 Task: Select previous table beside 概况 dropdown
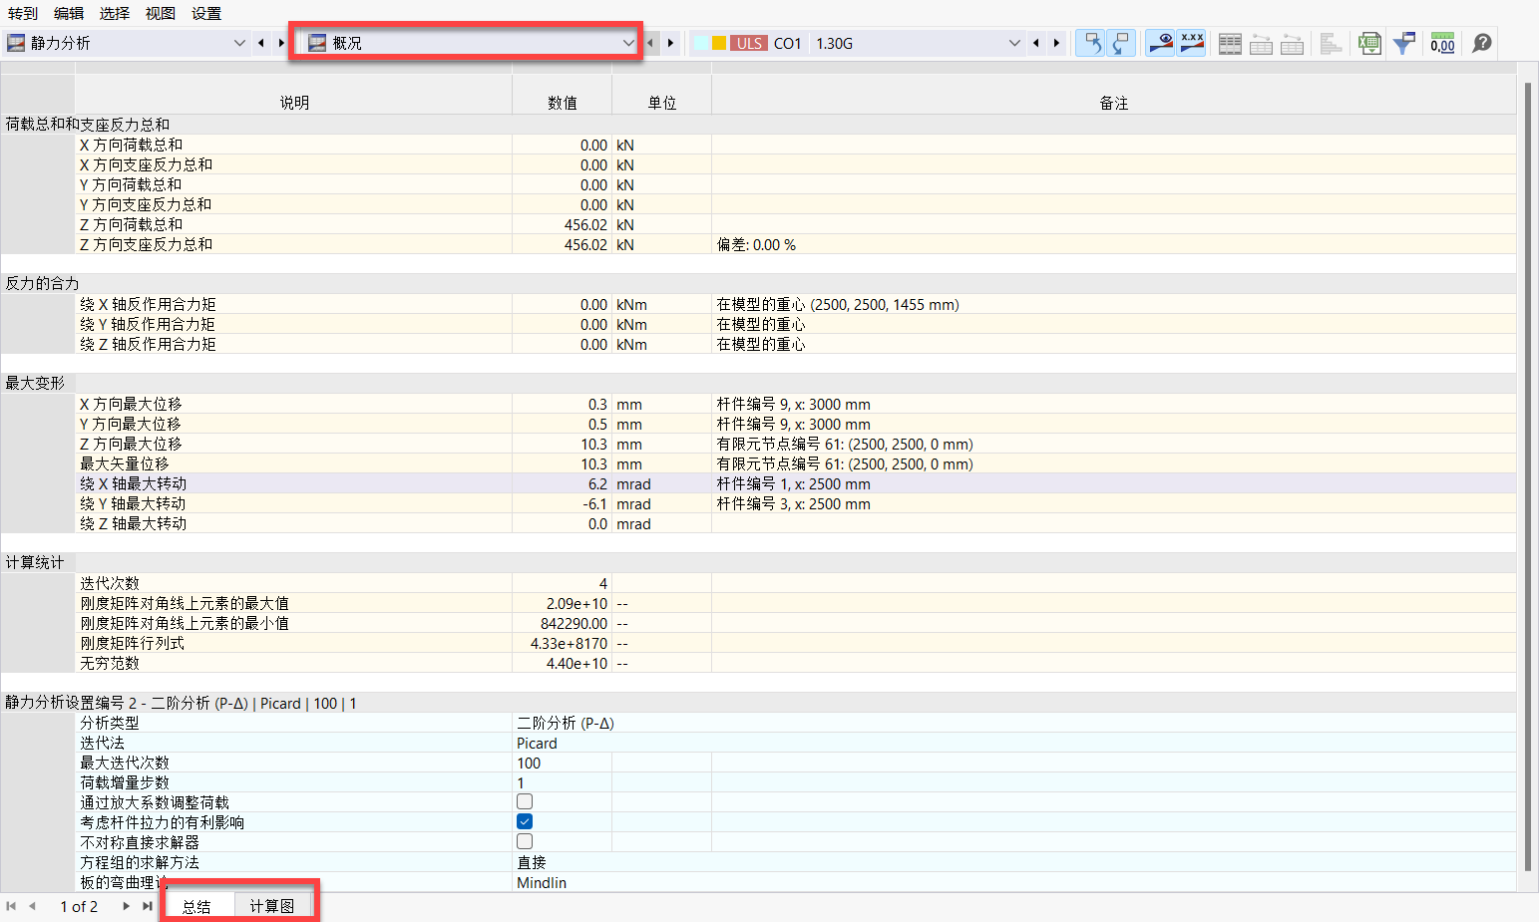(651, 43)
